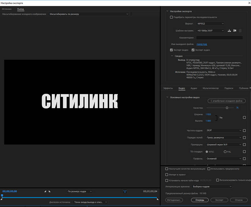Screen dimensions: 251x207
Task: Open the field order dropdown
Action: tap(224, 138)
